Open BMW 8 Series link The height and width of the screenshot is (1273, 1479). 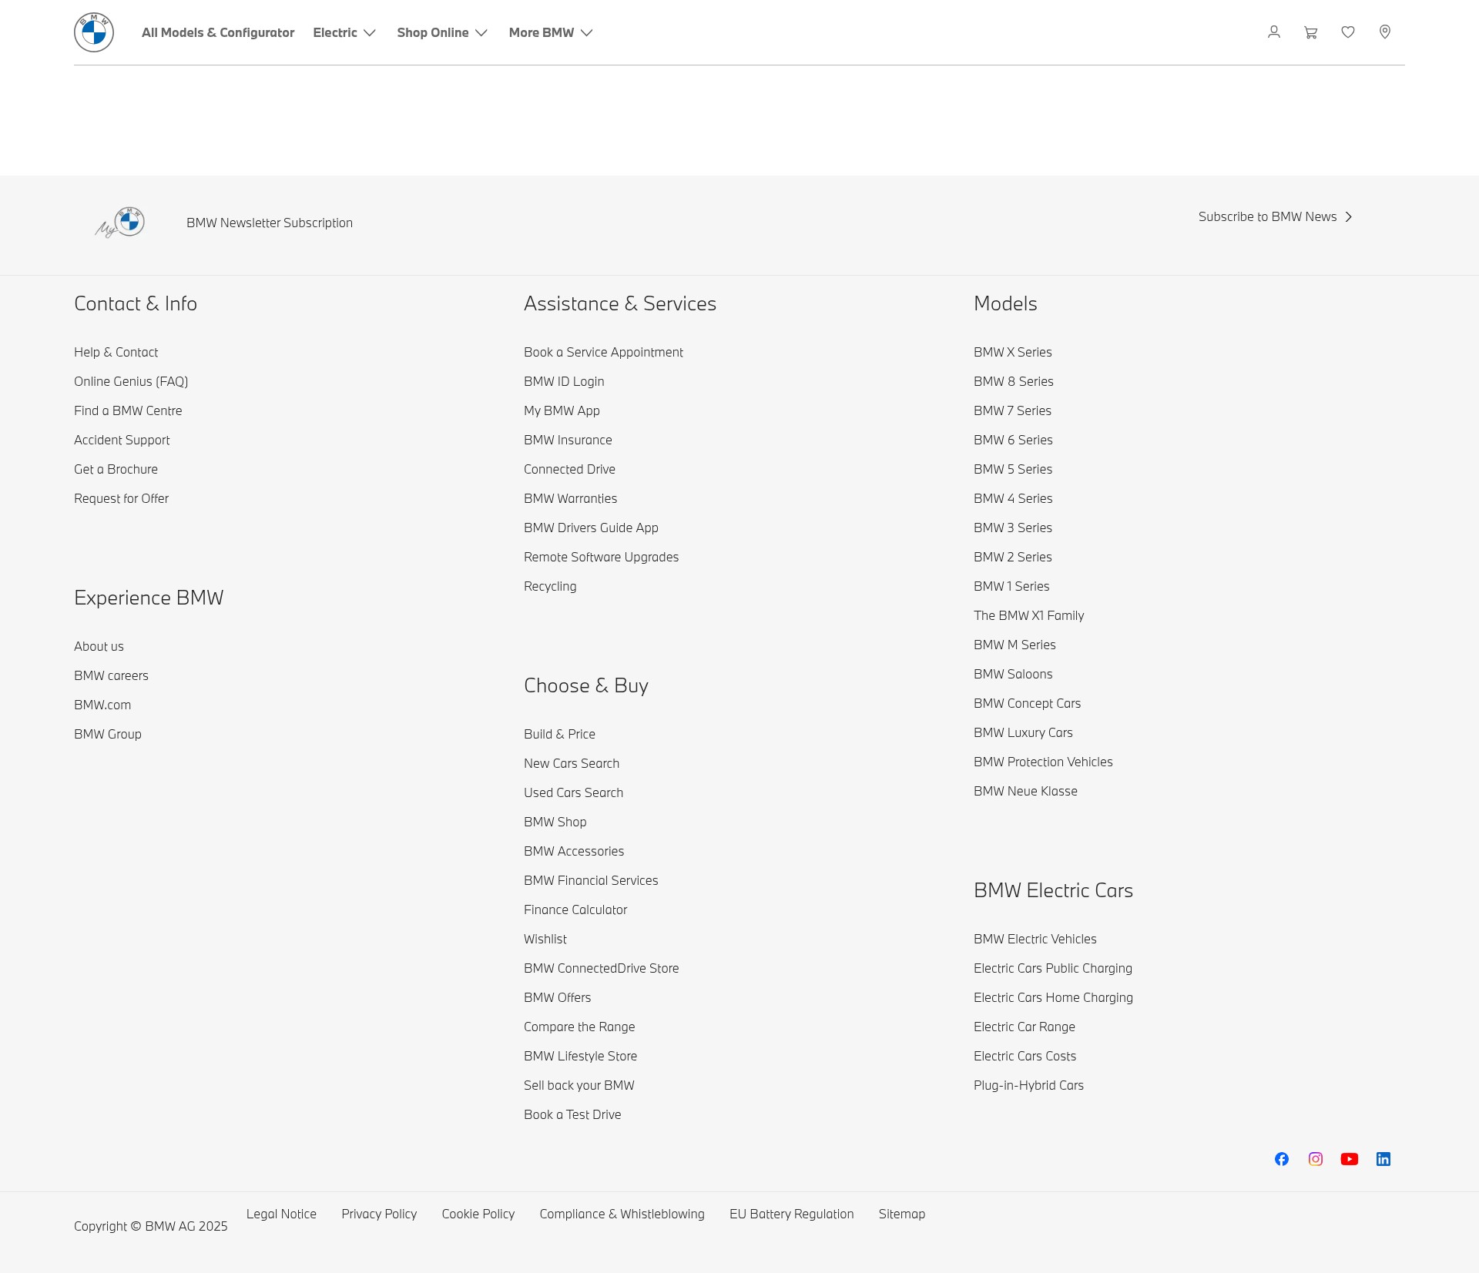pyautogui.click(x=1013, y=381)
